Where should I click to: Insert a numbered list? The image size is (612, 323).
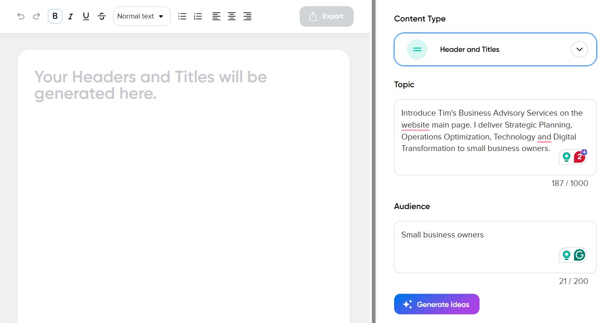pos(198,16)
